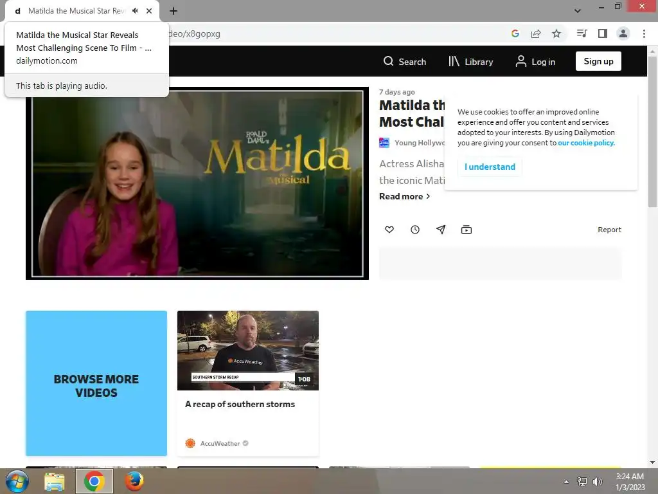The width and height of the screenshot is (658, 494).
Task: Share video with paper plane icon
Action: (x=441, y=230)
